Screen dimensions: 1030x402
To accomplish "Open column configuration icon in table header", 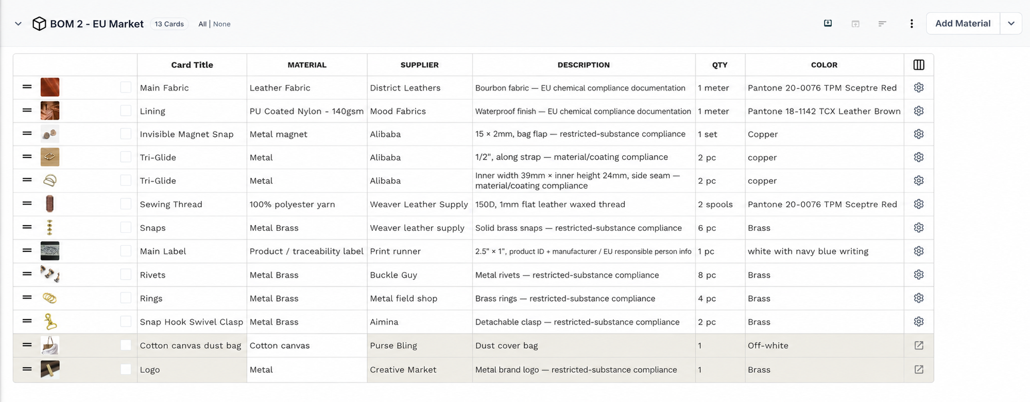I will click(919, 65).
